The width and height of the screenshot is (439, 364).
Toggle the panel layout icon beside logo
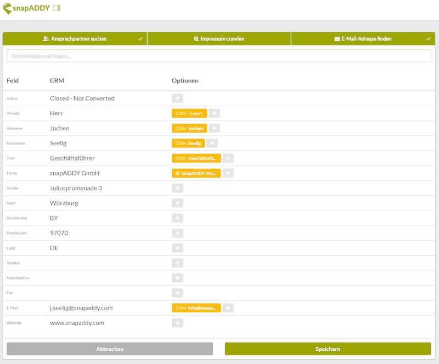pos(57,9)
